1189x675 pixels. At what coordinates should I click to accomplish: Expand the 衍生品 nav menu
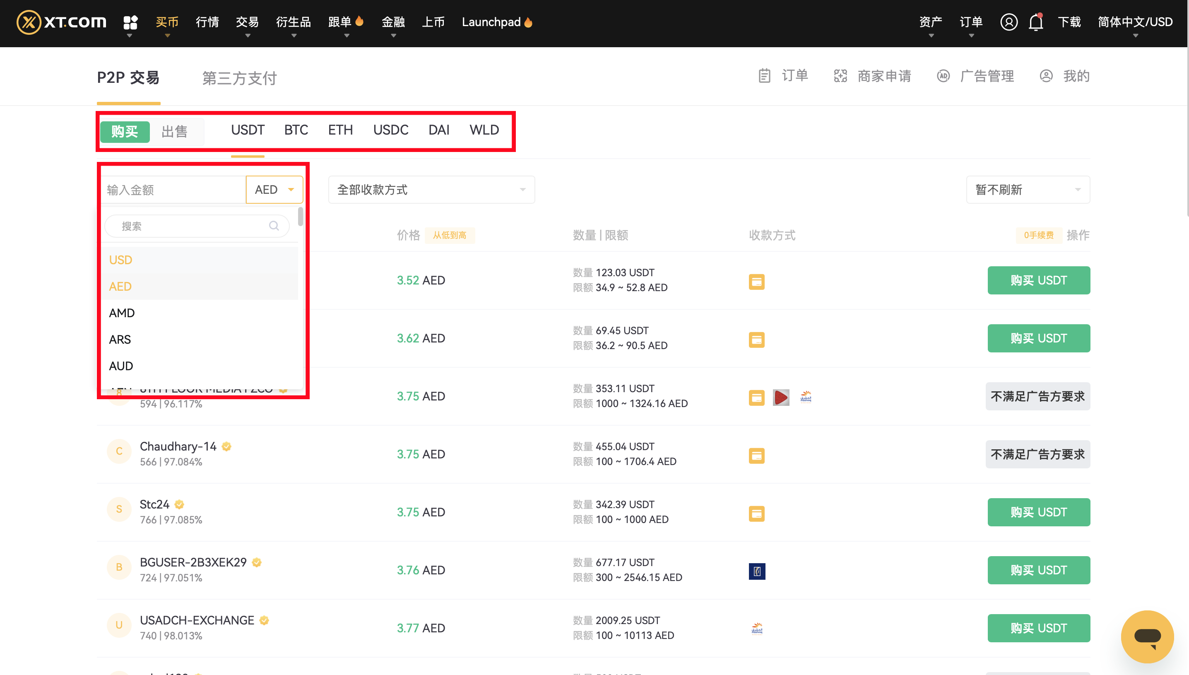click(x=293, y=22)
